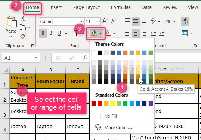
Task: Click the Decrease Font Size icon
Action: [x=114, y=21]
